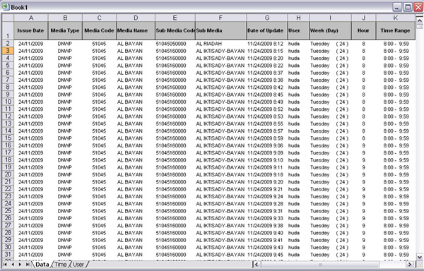The image size is (424, 271).
Task: Select column G header
Action: pos(267,18)
